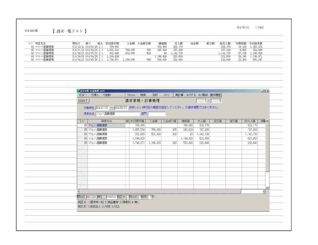Run 再計算 recalculation
Viewport: 318px width, 245px height.
179,95
